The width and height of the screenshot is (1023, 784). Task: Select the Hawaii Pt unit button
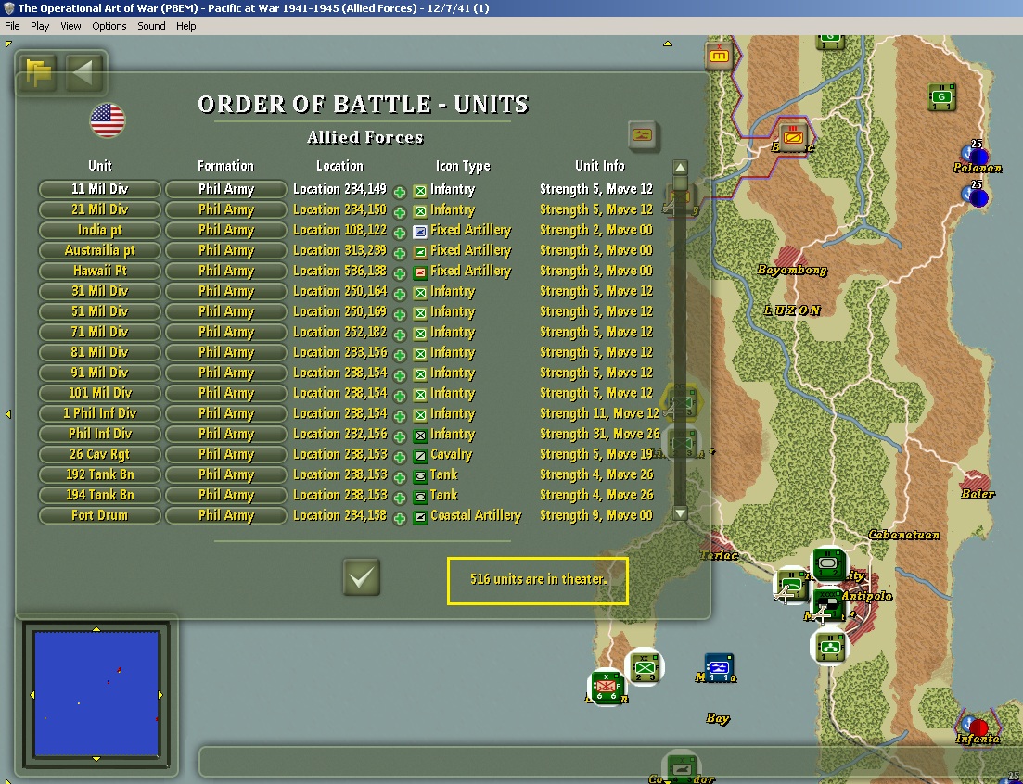point(100,271)
